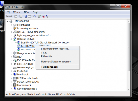The width and height of the screenshot is (138, 101).
Task: Click the Forward arrow in the toolbar
Action: 11,16
